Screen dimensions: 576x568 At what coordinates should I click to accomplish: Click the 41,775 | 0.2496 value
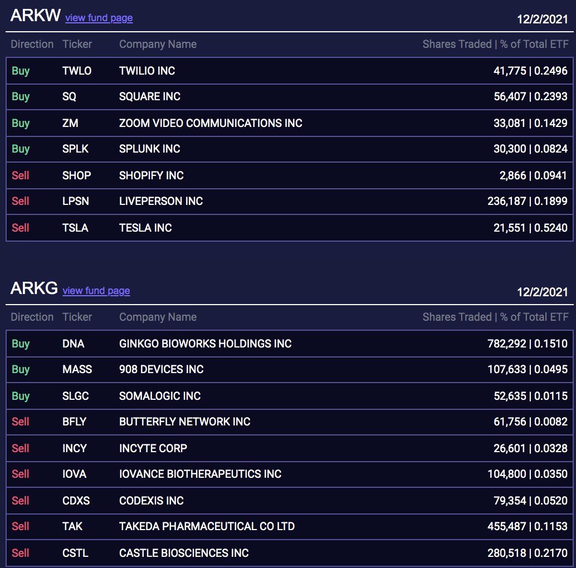pos(530,71)
